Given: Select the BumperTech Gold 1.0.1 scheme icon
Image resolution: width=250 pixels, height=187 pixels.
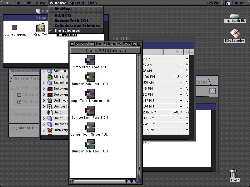Looking at the screenshot, I should click(x=90, y=77).
